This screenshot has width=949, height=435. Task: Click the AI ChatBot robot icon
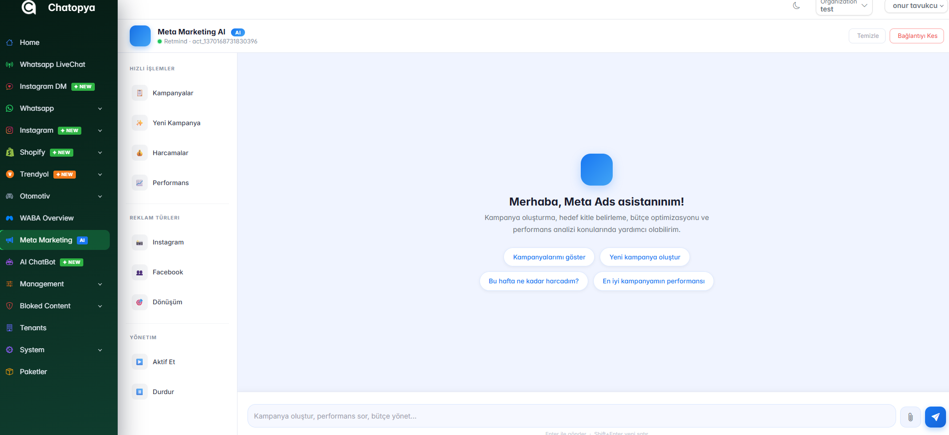point(9,262)
